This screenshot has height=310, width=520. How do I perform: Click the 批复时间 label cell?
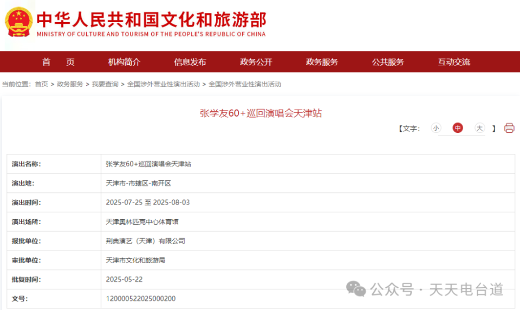54,280
